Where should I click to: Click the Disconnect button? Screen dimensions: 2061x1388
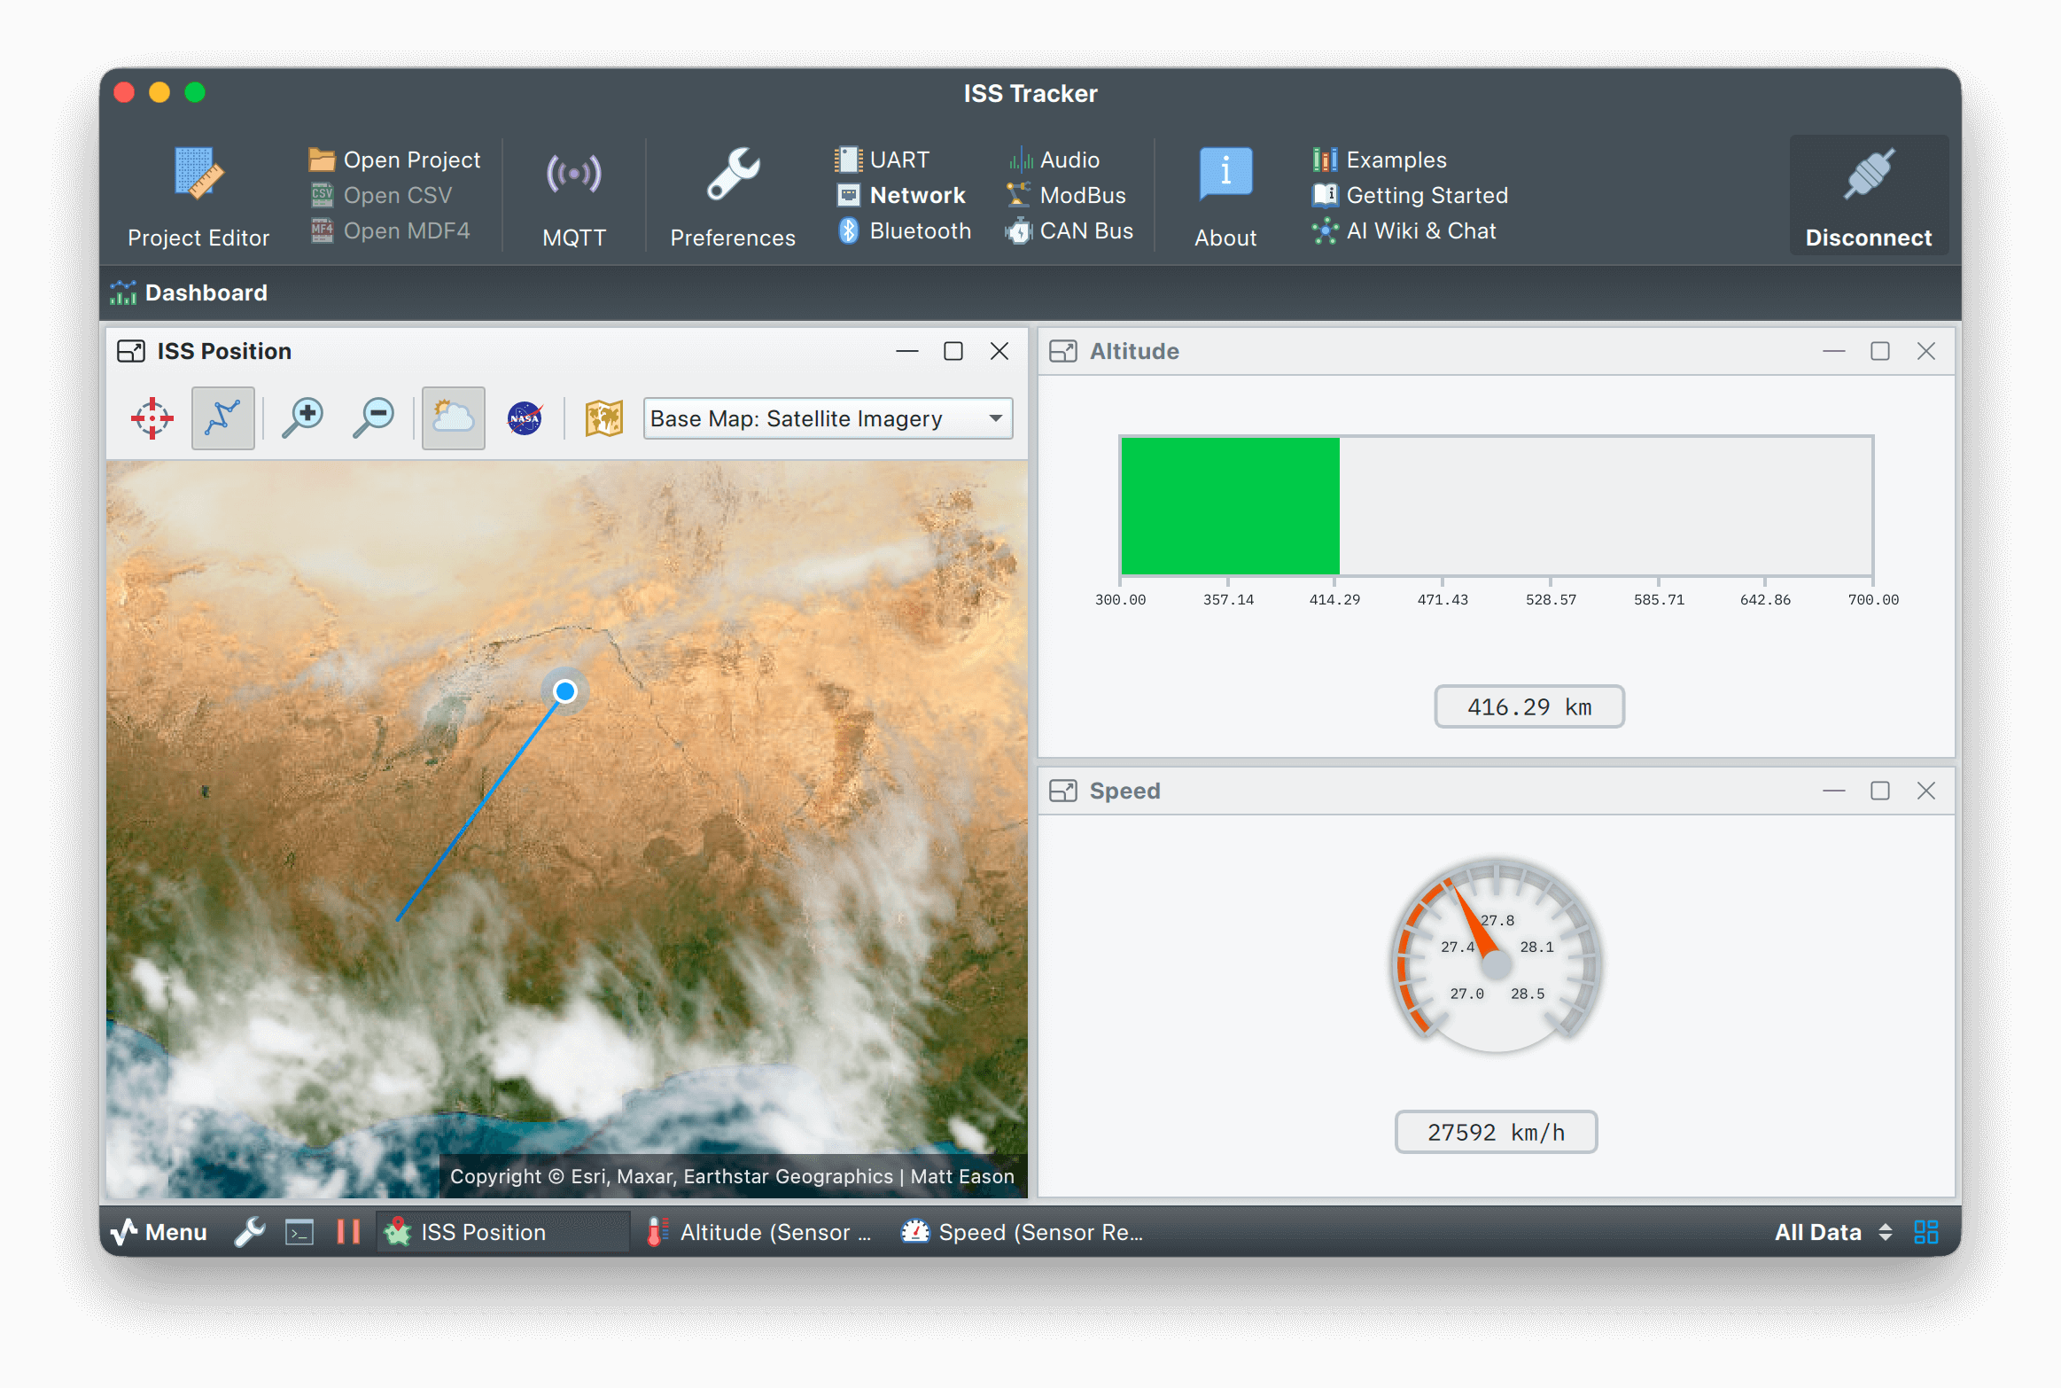(1868, 195)
